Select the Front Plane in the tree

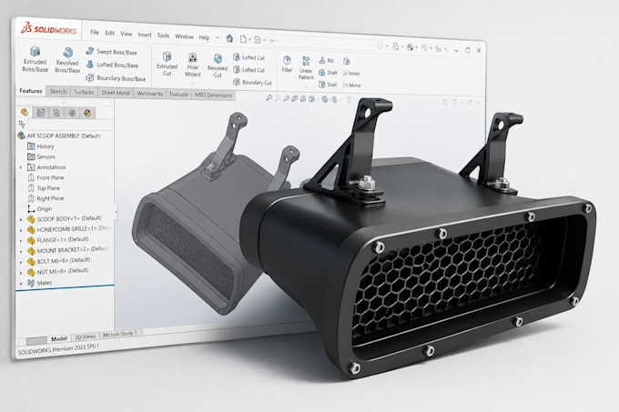coord(46,178)
